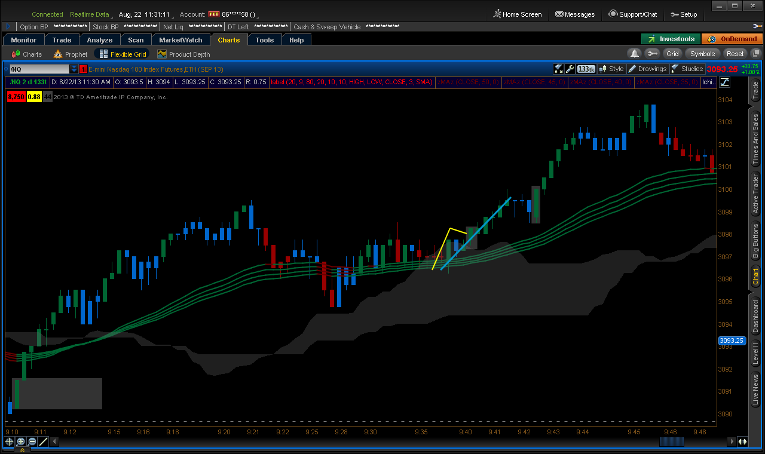Click the alerts bell icon

click(x=635, y=54)
